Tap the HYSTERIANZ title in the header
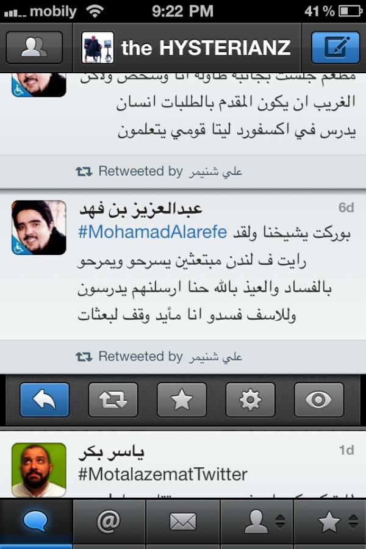 pos(206,48)
